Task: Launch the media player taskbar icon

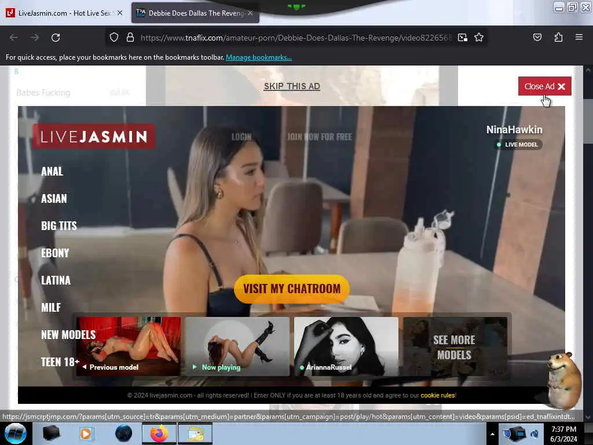Action: pos(86,433)
